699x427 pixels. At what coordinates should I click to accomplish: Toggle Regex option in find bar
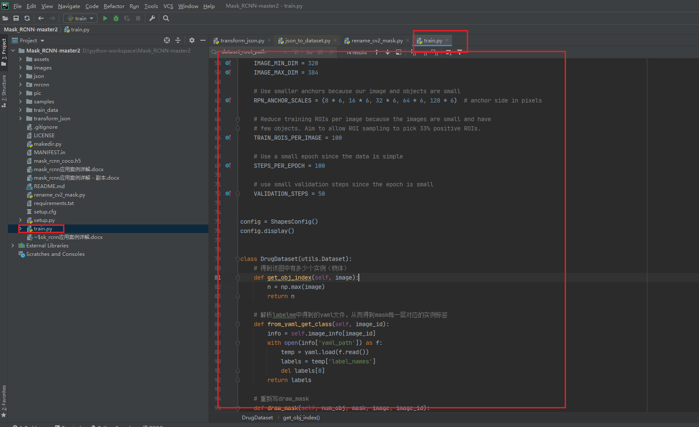[x=331, y=52]
